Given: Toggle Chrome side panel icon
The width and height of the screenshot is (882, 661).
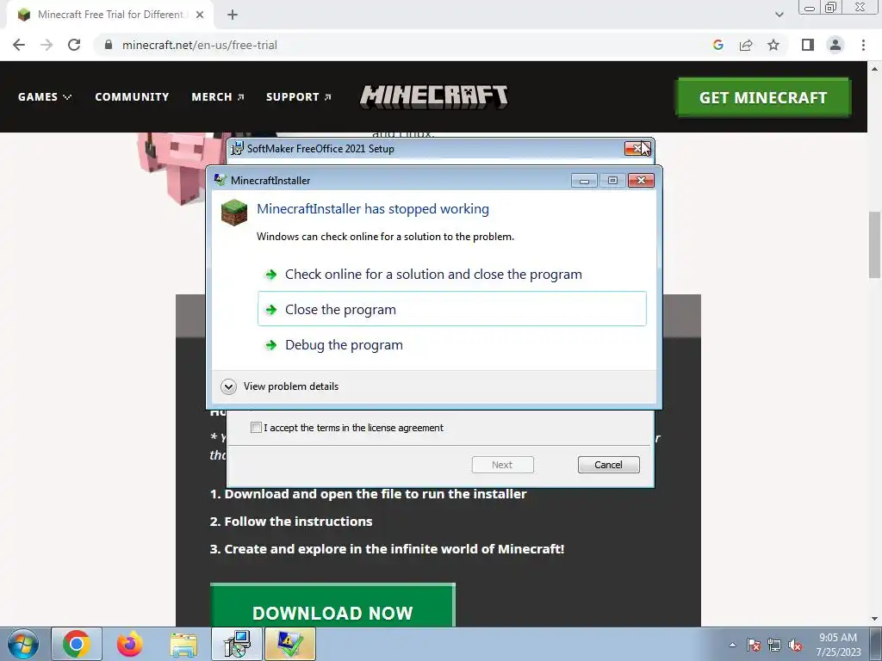Looking at the screenshot, I should 808,45.
